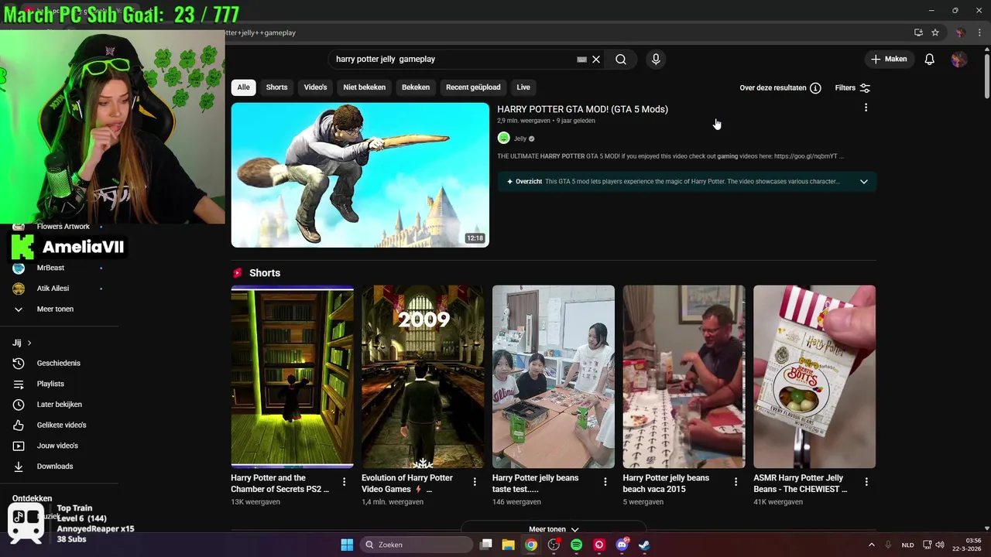991x557 pixels.
Task: Open the Jelly channel name link
Action: [x=520, y=138]
